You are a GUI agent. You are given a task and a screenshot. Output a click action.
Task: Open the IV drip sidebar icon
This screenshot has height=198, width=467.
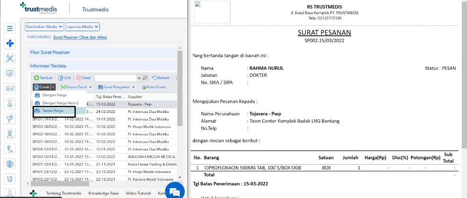pos(10,149)
